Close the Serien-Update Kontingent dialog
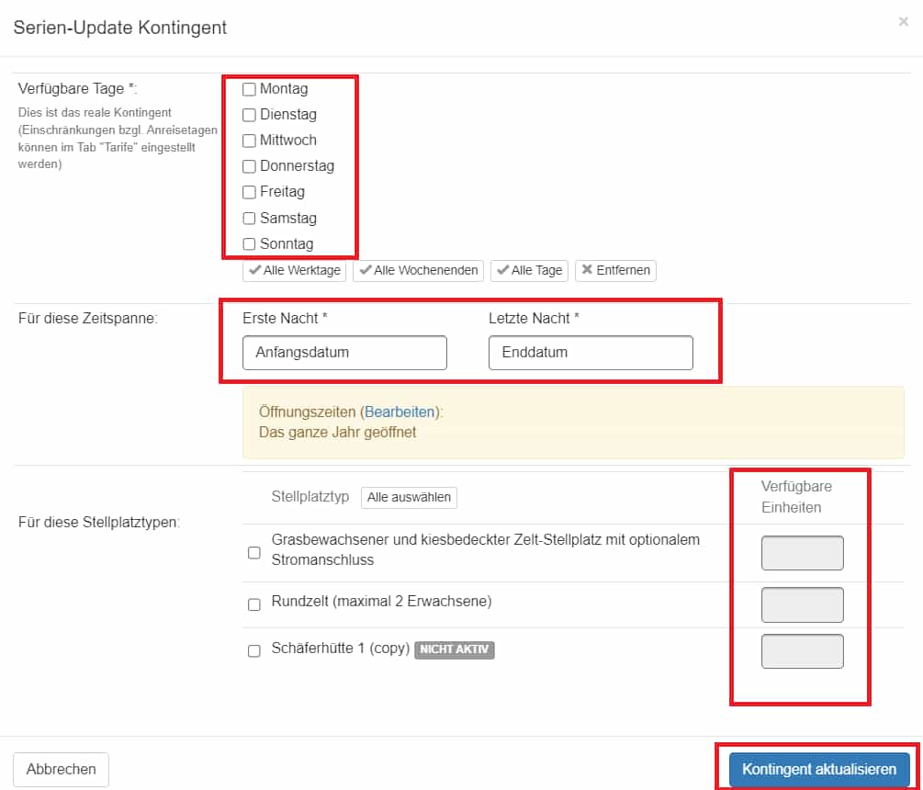The width and height of the screenshot is (923, 790). pos(903,22)
